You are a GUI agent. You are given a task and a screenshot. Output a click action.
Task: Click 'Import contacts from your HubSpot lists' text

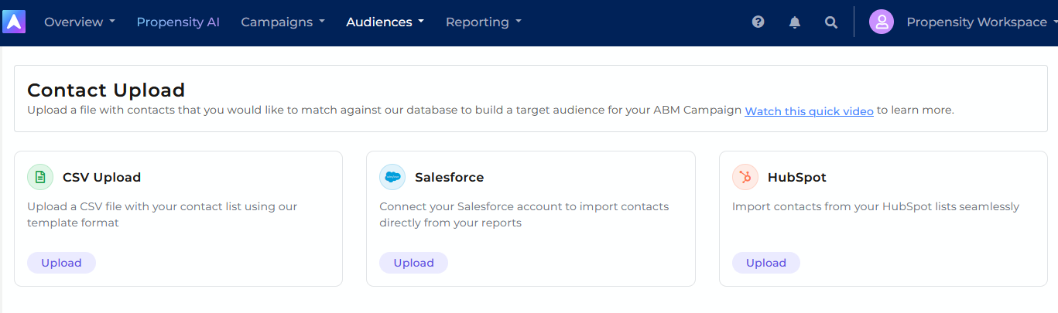click(875, 206)
